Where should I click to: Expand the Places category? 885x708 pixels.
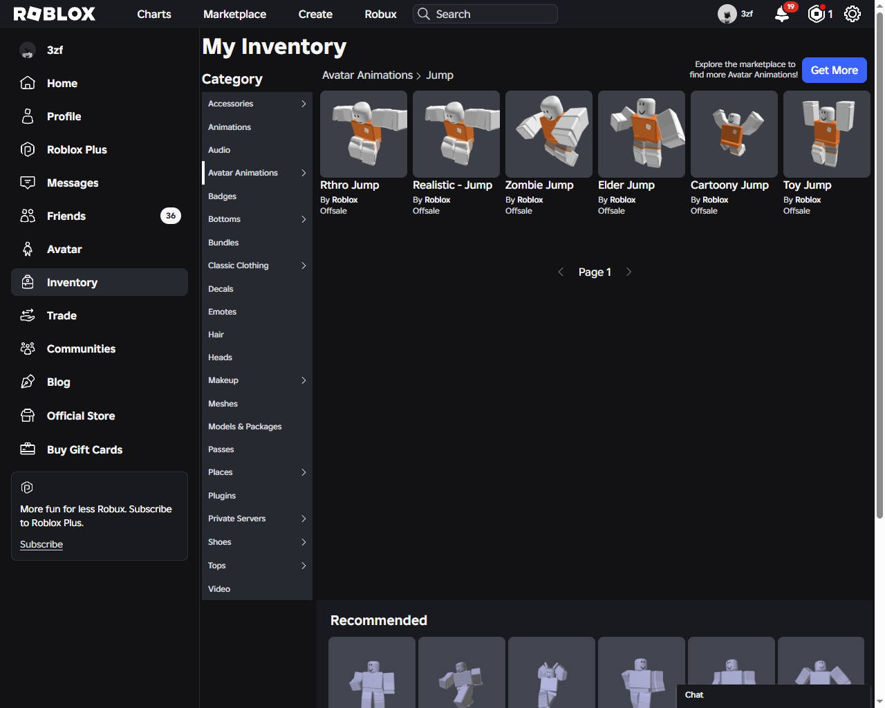tap(304, 472)
